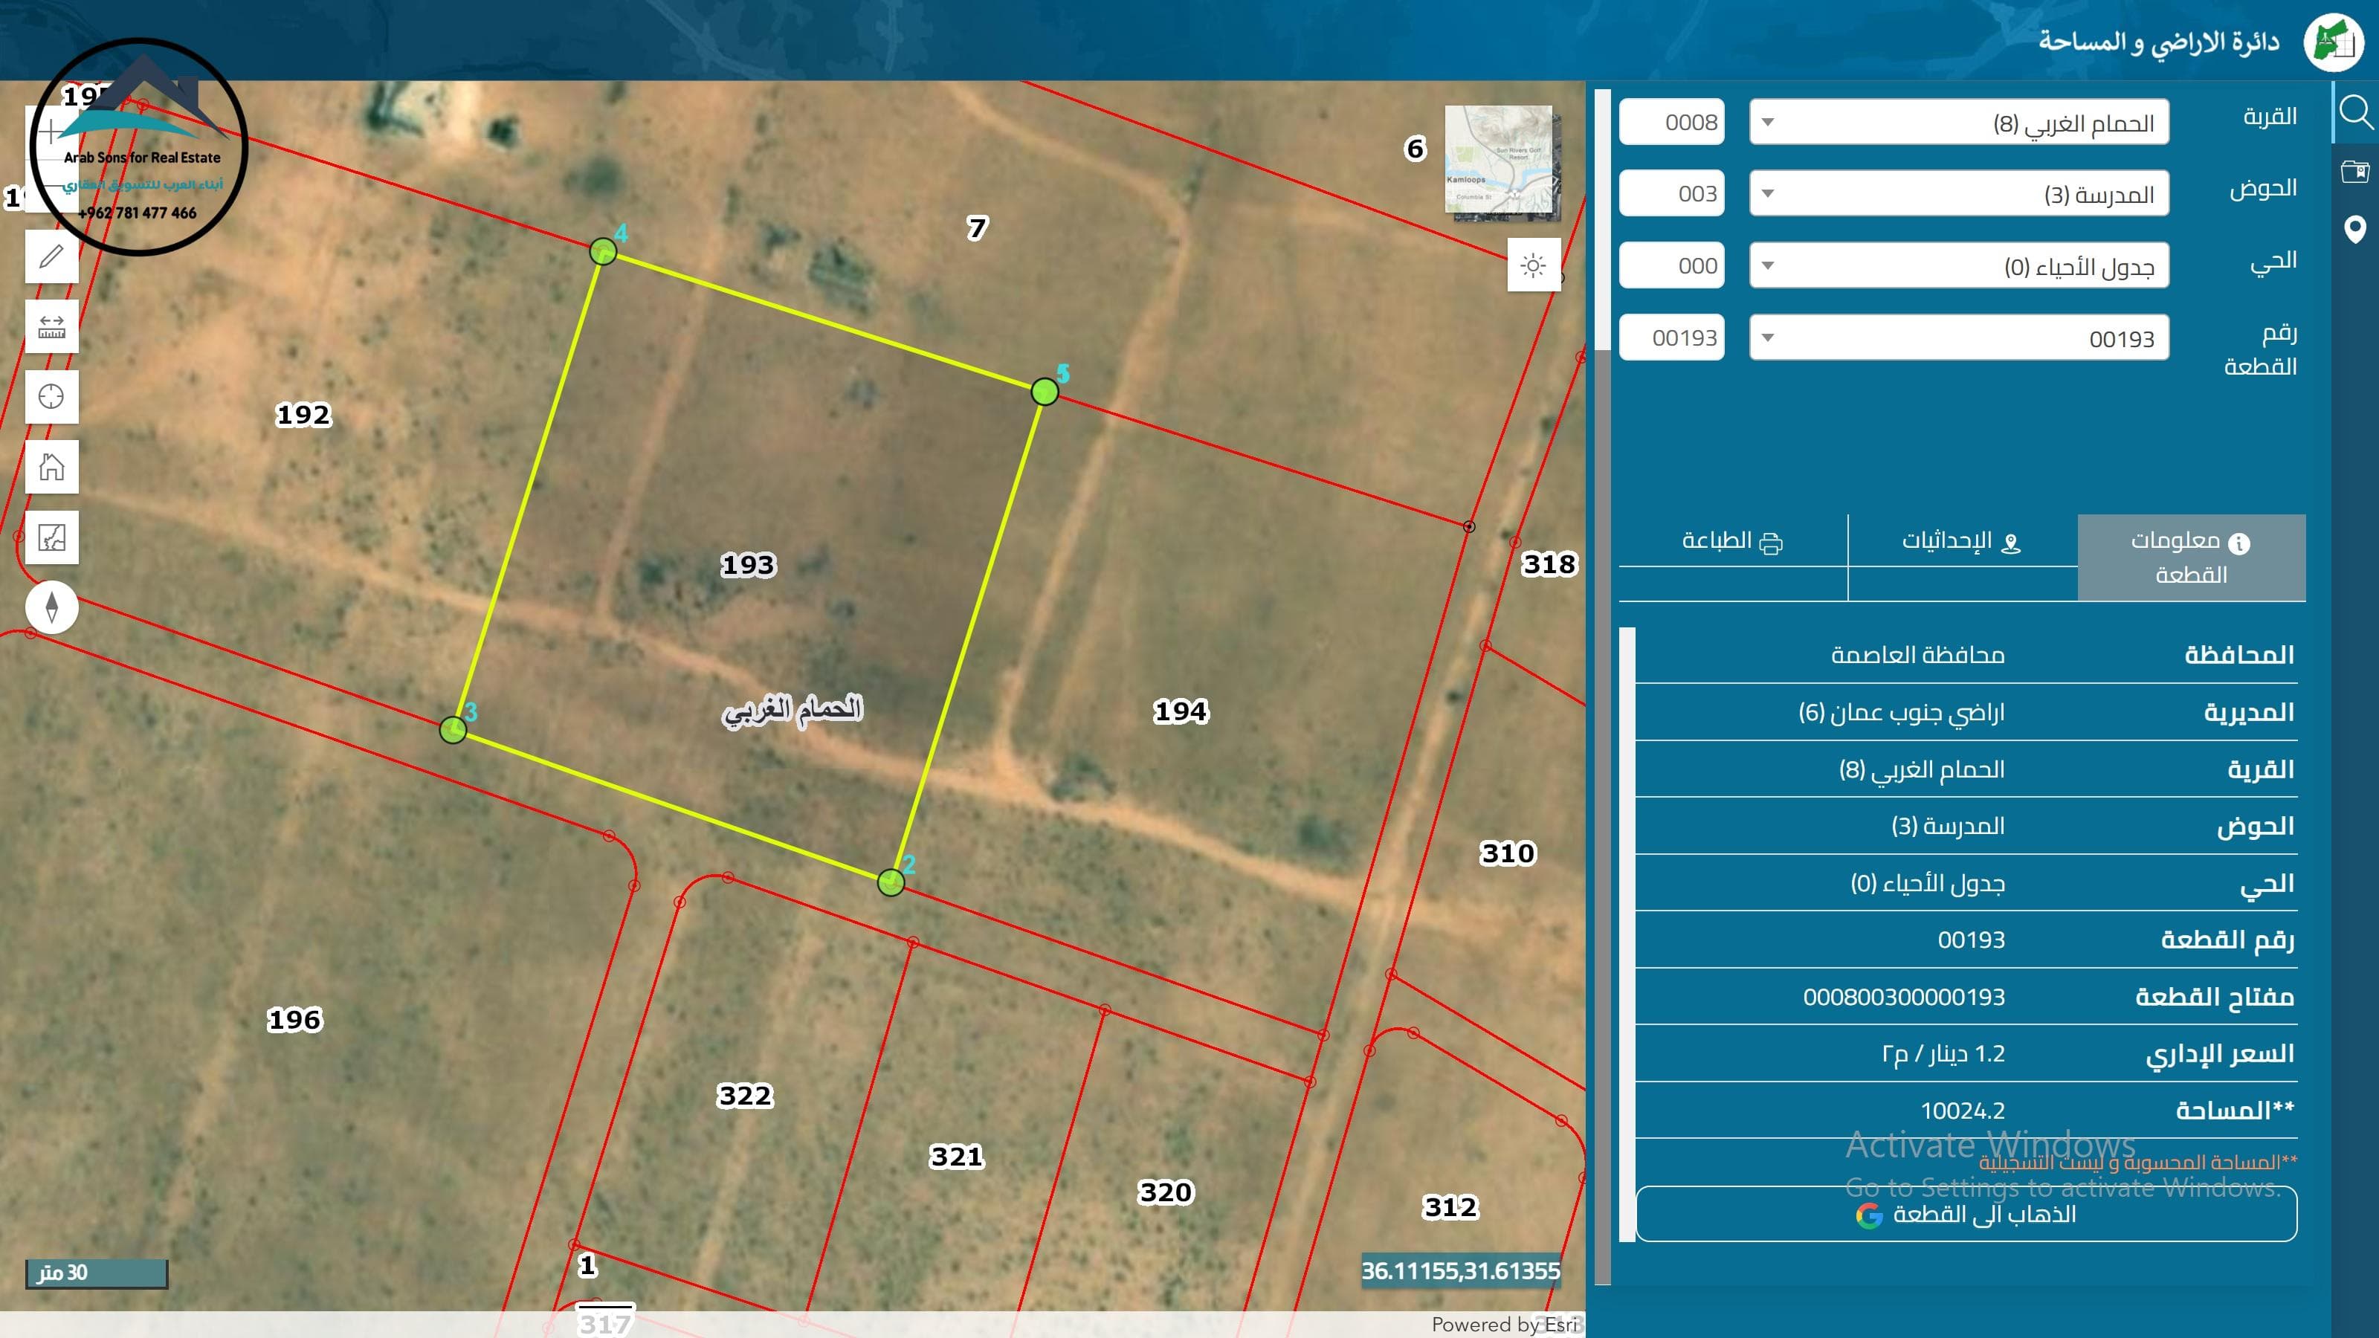Click the parcel code field 00193

1671,338
